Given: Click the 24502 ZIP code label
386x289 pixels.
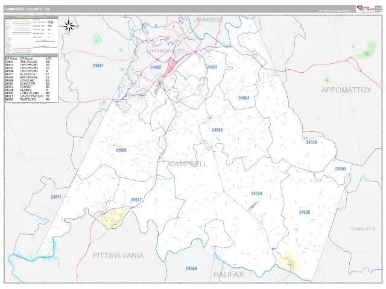Looking at the screenshot, I should (x=156, y=67).
